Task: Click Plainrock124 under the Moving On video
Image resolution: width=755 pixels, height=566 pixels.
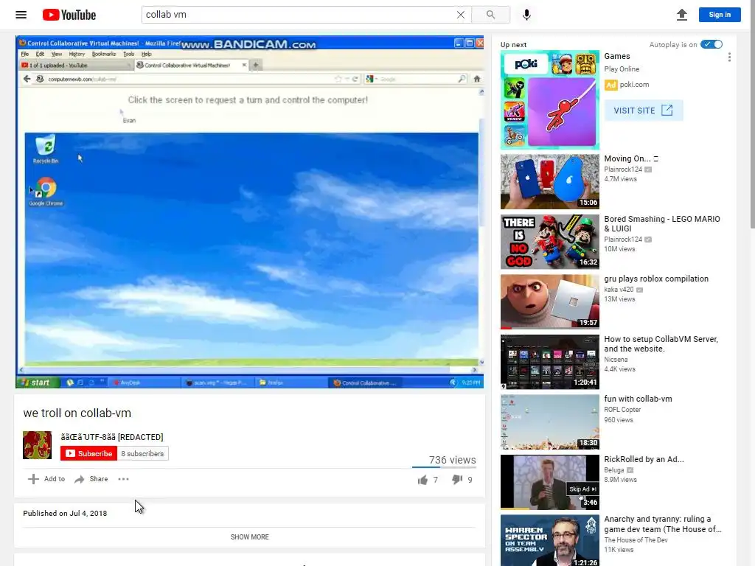Action: point(623,170)
